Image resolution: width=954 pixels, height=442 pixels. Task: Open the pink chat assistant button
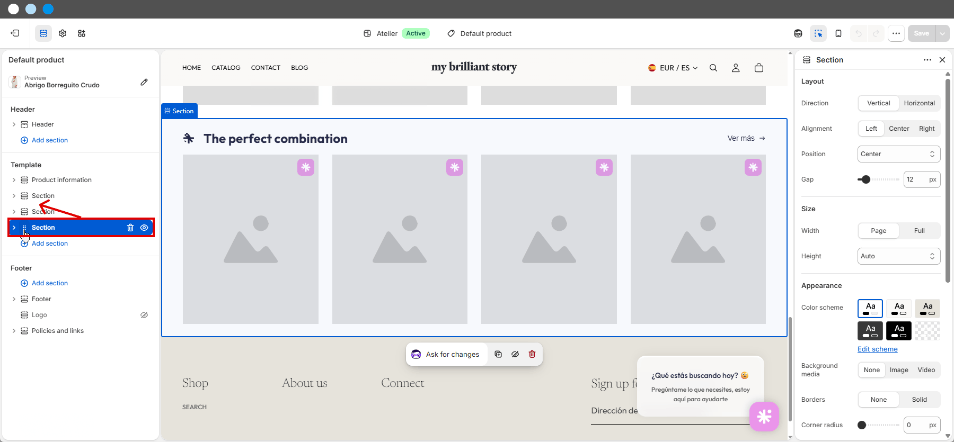pyautogui.click(x=764, y=417)
